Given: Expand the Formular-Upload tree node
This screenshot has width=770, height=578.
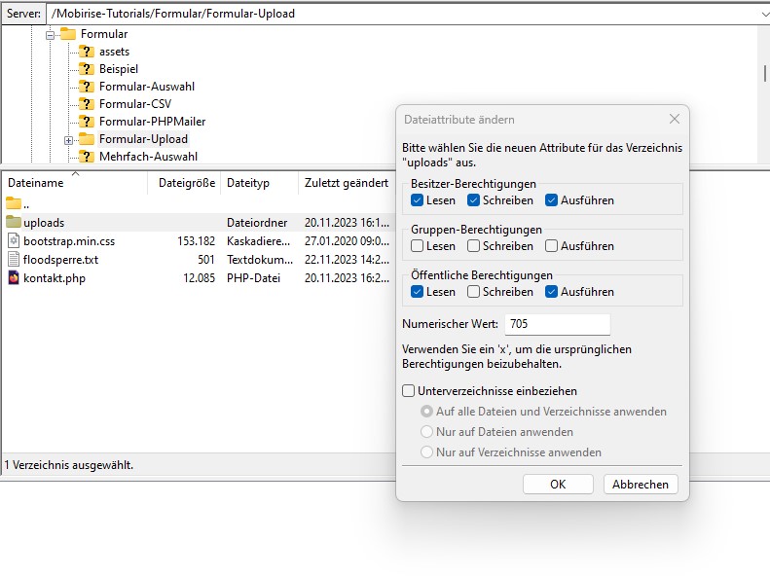Looking at the screenshot, I should point(69,140).
